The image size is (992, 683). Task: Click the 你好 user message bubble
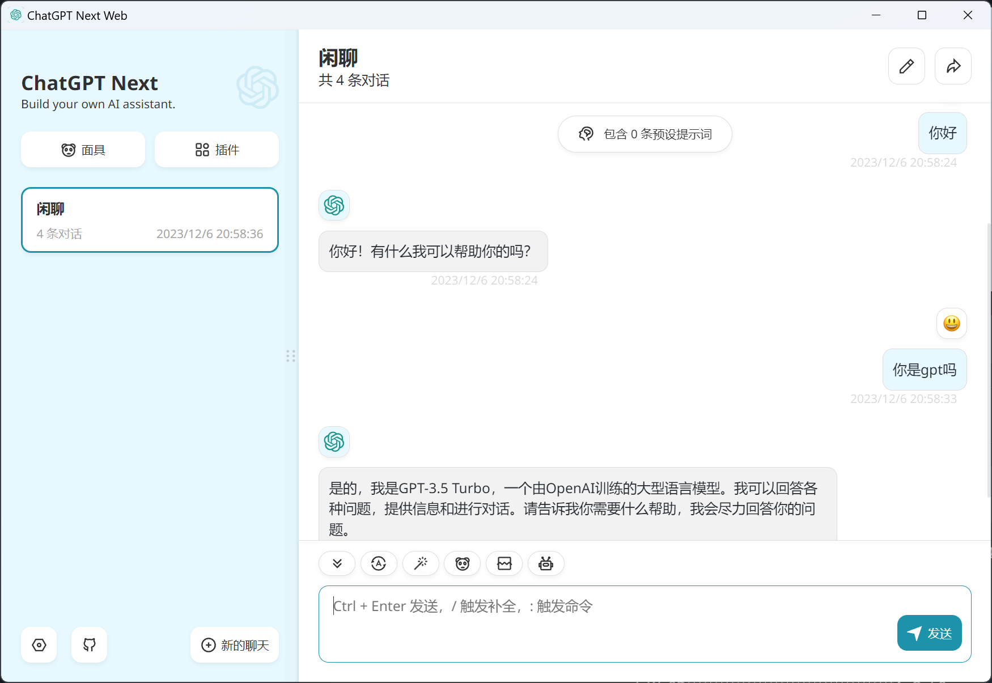click(943, 133)
